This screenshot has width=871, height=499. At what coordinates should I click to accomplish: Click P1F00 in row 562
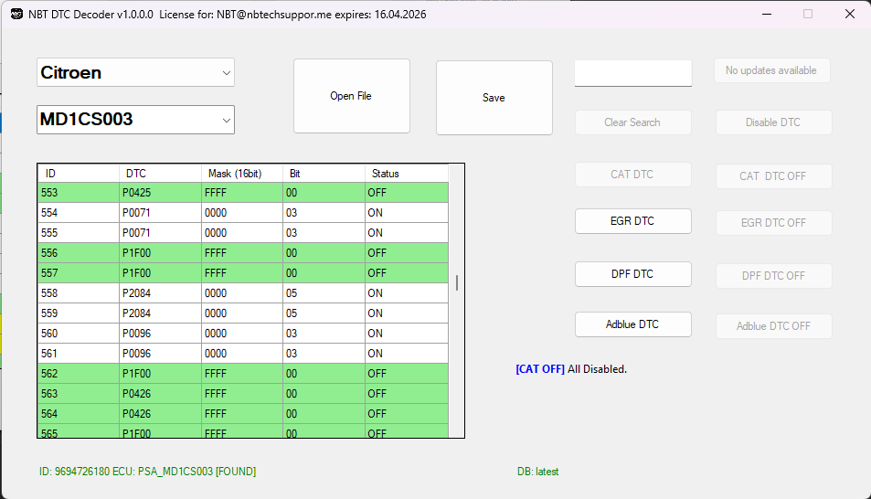click(x=160, y=374)
